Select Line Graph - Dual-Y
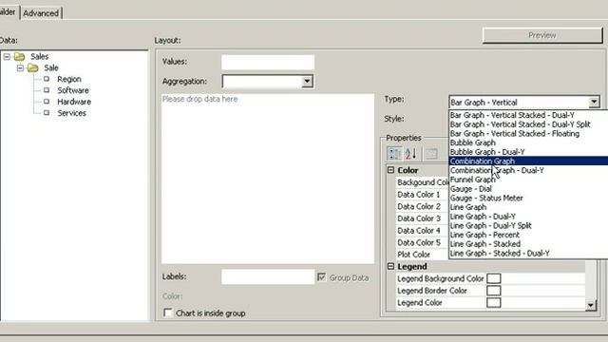Image resolution: width=608 pixels, height=342 pixels. [x=528, y=217]
